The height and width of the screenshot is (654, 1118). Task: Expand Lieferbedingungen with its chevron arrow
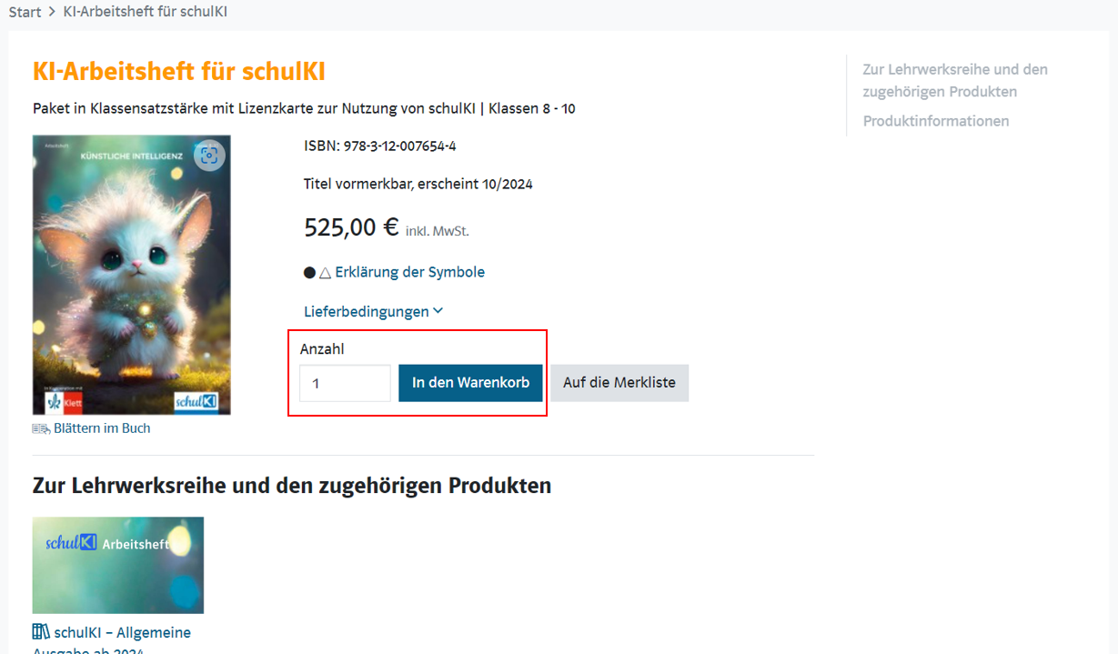point(438,311)
